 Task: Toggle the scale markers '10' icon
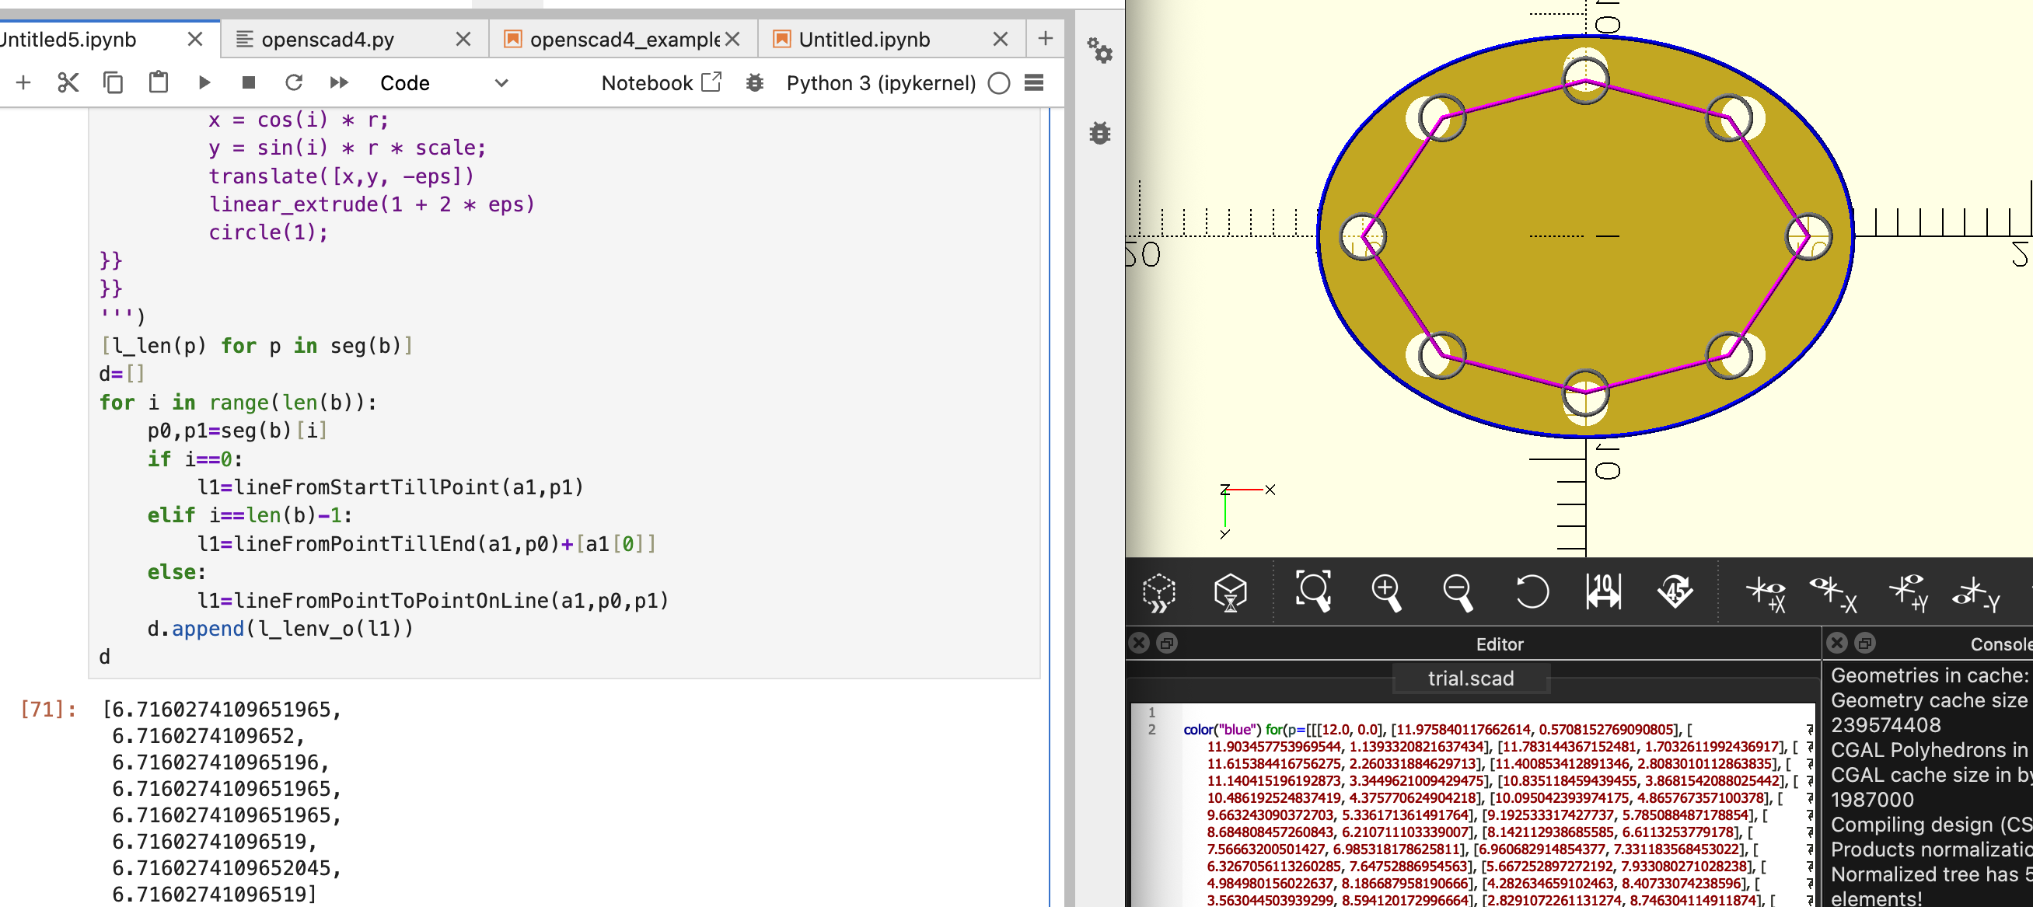click(1604, 591)
